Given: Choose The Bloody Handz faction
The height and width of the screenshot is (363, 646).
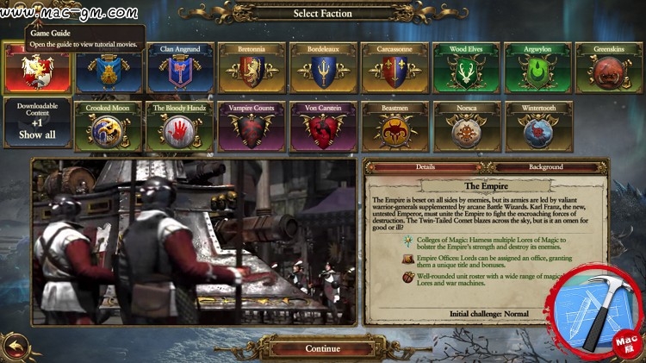Looking at the screenshot, I should click(x=180, y=127).
